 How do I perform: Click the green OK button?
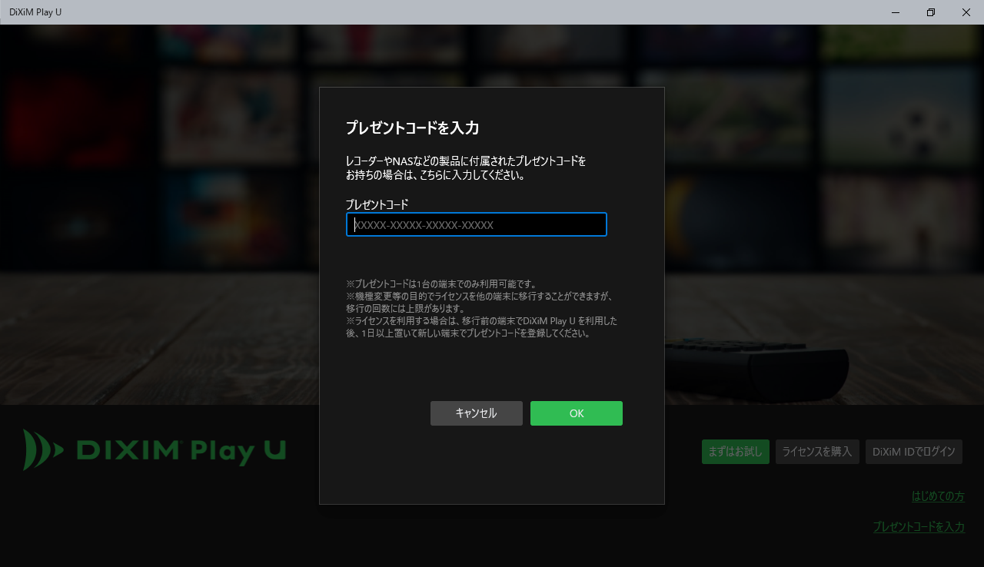coord(577,413)
